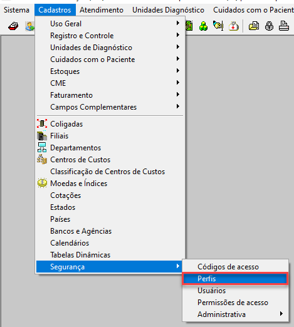This screenshot has height=327, width=294.
Task: Open Centros de Custos
Action: pyautogui.click(x=110, y=160)
